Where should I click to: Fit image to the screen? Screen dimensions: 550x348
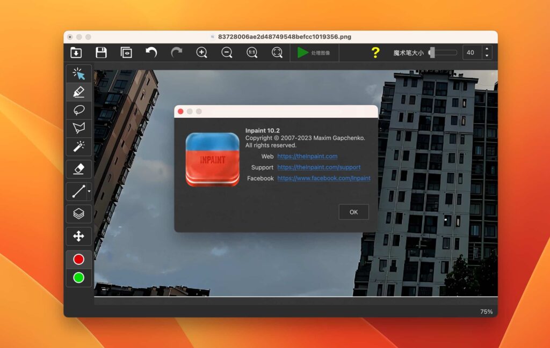[x=277, y=53]
